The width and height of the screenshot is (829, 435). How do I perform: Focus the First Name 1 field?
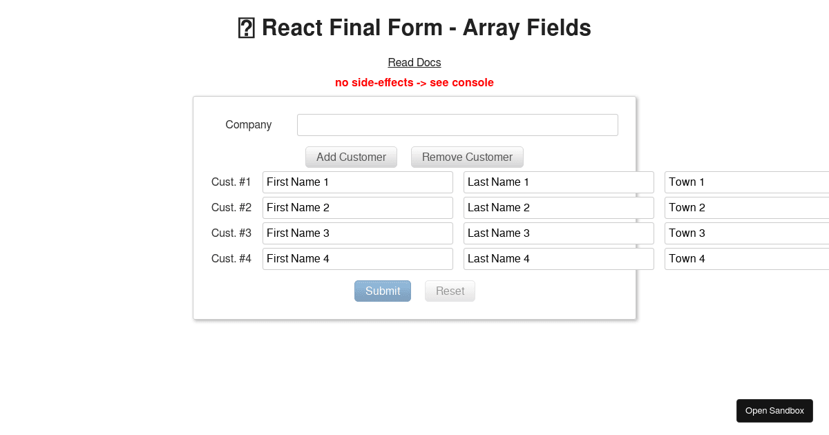click(358, 182)
